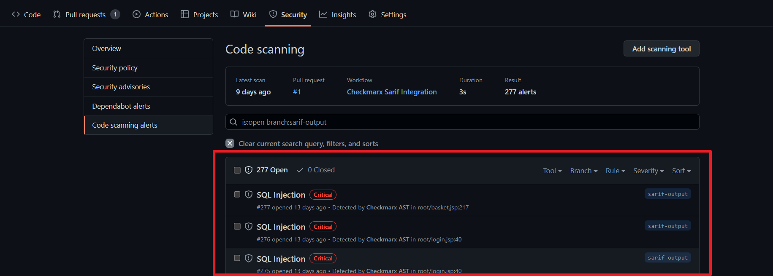Select Code scanning alerts in the sidebar
773x276 pixels.
click(x=148, y=125)
